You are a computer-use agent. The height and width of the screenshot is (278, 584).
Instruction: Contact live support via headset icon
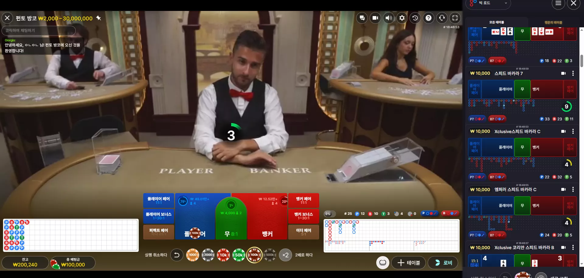point(442,18)
